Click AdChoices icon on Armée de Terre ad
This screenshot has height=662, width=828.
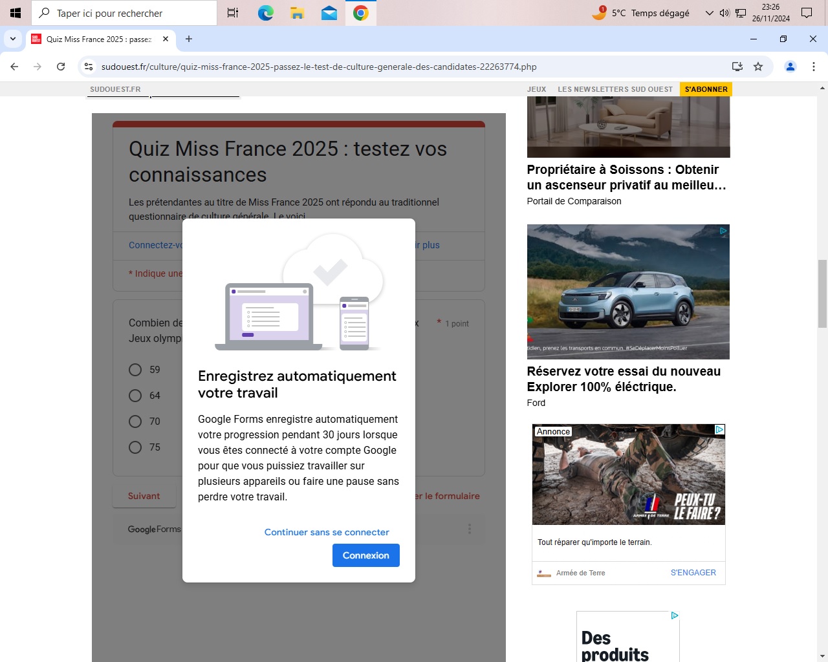click(719, 430)
